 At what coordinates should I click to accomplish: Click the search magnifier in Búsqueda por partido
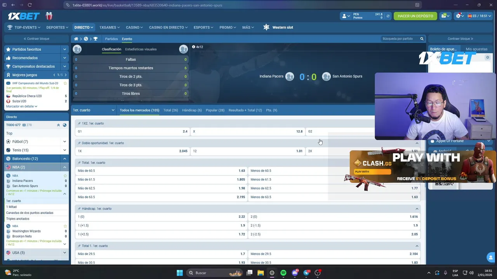pyautogui.click(x=422, y=39)
